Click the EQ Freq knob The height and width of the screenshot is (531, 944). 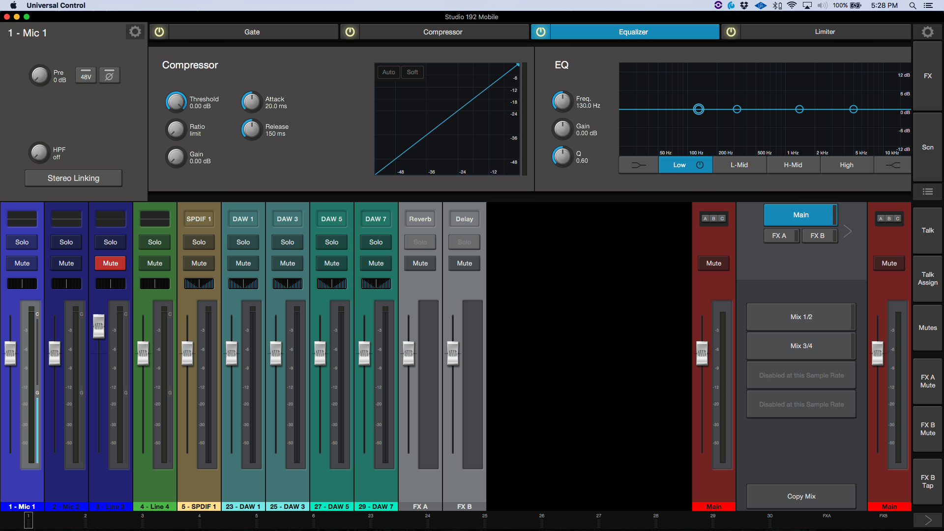562,102
